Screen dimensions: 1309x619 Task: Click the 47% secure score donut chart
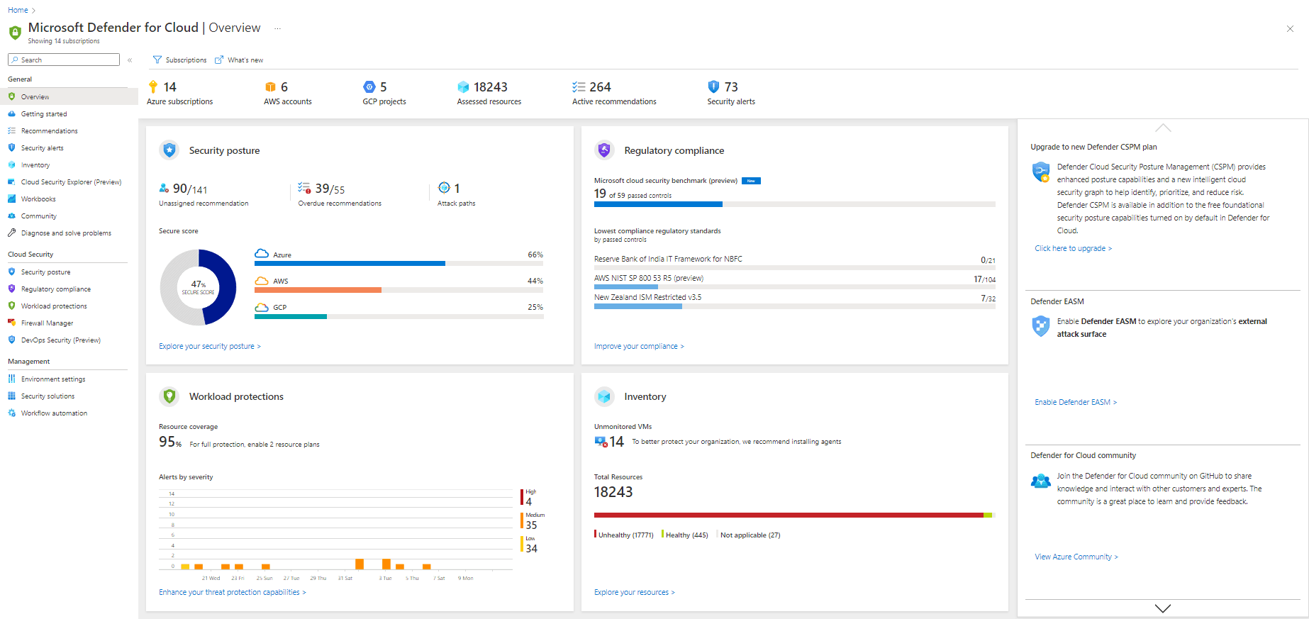pyautogui.click(x=199, y=287)
